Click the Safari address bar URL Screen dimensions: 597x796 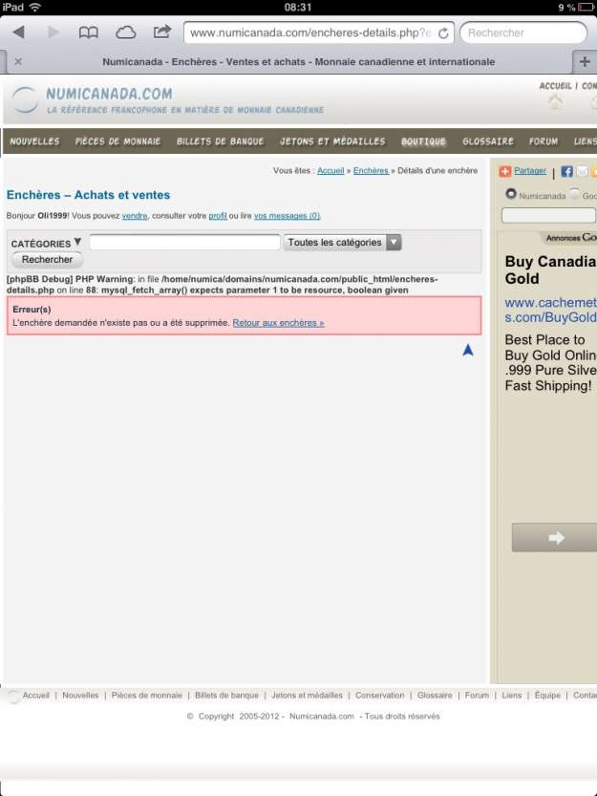(309, 33)
